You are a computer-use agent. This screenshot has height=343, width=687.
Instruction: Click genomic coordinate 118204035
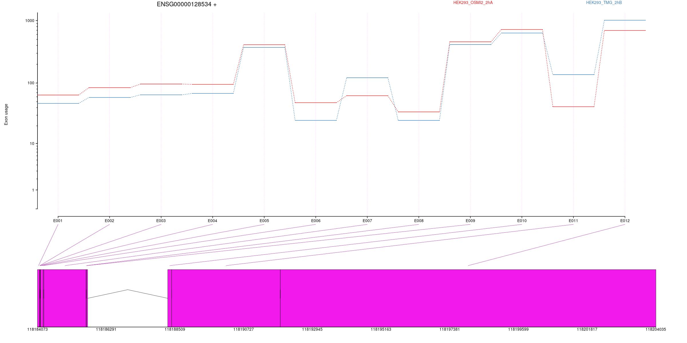point(656,330)
